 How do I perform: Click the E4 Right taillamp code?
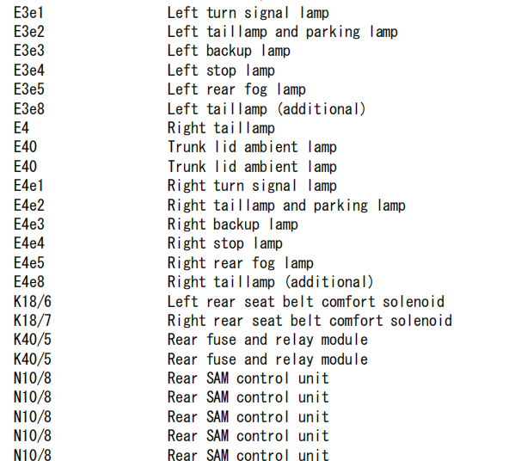point(21,128)
